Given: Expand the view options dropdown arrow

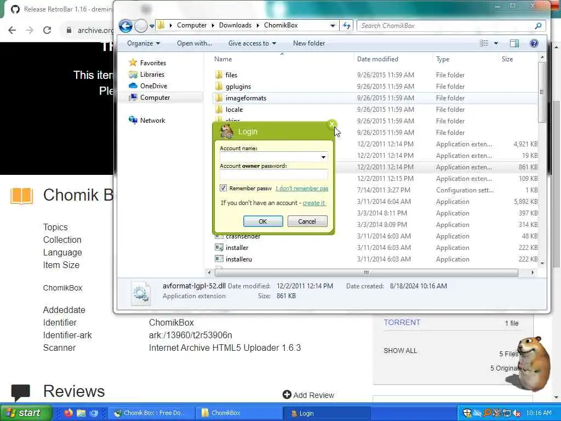Looking at the screenshot, I should tap(496, 43).
